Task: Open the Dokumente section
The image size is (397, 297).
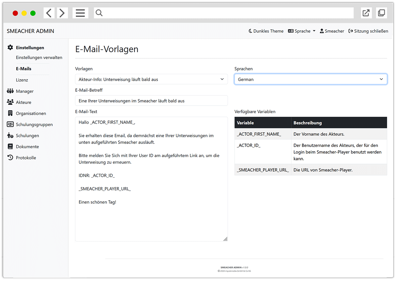Action: tap(27, 147)
